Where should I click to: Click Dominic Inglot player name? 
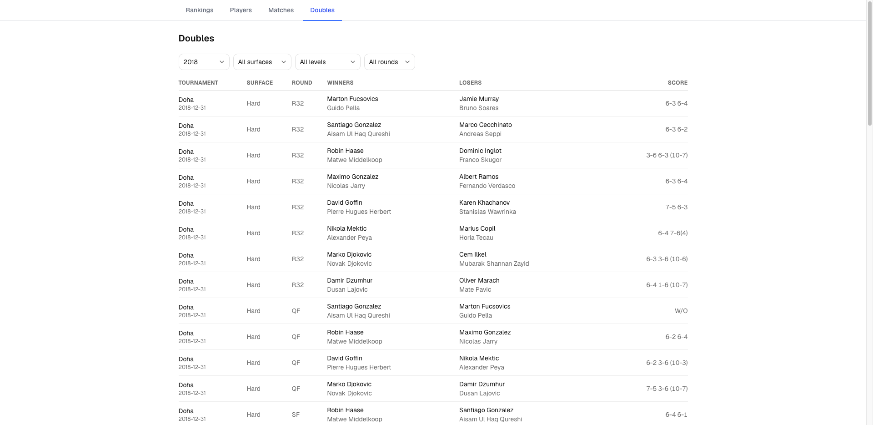(x=480, y=151)
